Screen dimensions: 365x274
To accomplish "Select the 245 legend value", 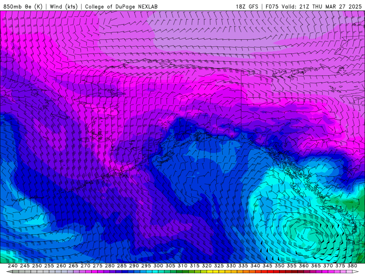I will point(25,266).
